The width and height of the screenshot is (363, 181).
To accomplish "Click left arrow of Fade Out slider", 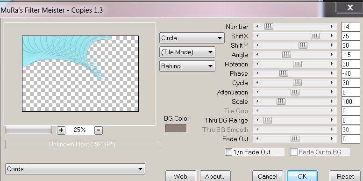I will click(x=257, y=139).
